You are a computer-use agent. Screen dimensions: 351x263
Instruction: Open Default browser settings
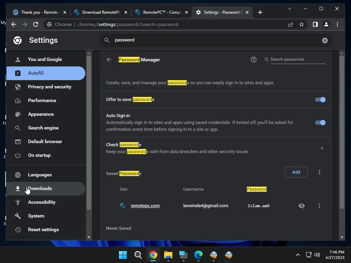click(x=46, y=141)
